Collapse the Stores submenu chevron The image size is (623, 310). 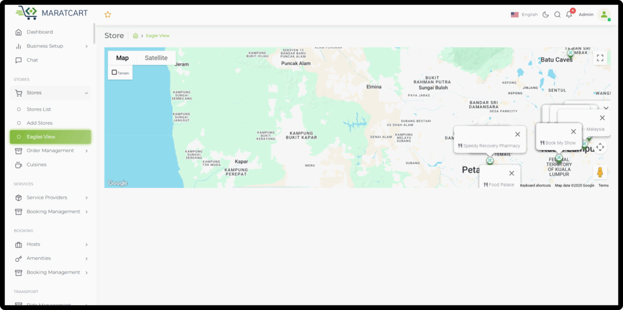tap(86, 93)
